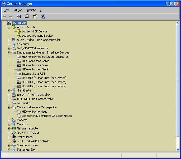
Task: Collapse Mäuse und andere Zeigegeräte
Action: (x=9, y=107)
